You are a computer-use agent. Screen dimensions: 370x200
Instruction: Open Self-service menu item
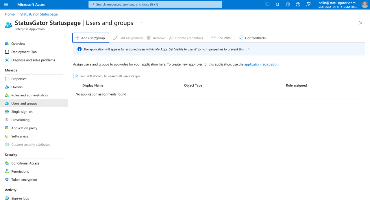coord(34,136)
